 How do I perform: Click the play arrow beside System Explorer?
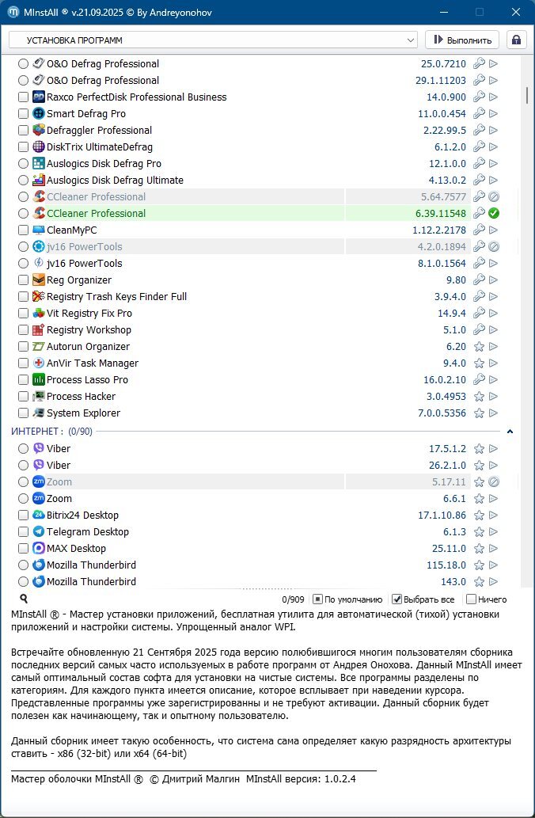pyautogui.click(x=493, y=413)
